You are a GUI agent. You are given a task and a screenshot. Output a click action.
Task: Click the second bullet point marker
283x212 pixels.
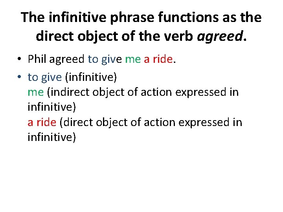point(19,78)
